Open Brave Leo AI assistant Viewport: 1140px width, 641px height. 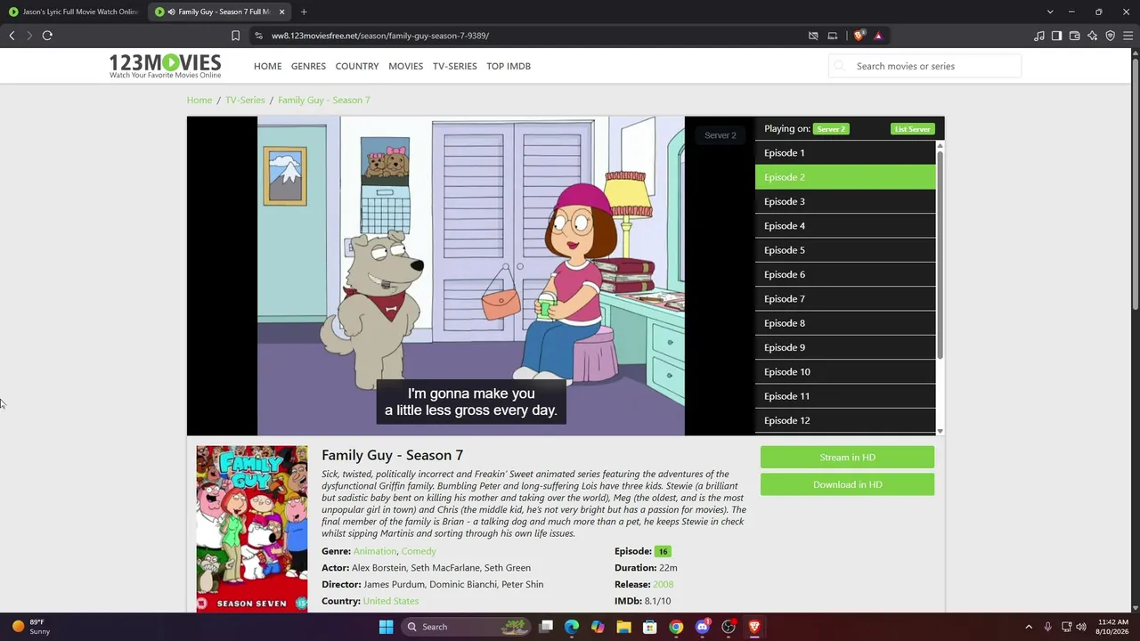(1093, 36)
